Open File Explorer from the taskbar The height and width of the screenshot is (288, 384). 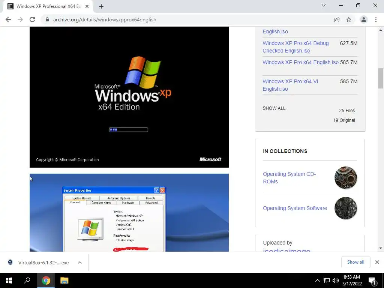(64, 280)
